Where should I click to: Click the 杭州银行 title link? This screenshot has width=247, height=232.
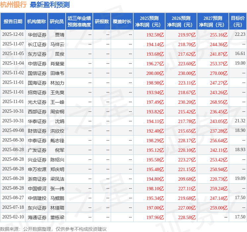(14, 5)
